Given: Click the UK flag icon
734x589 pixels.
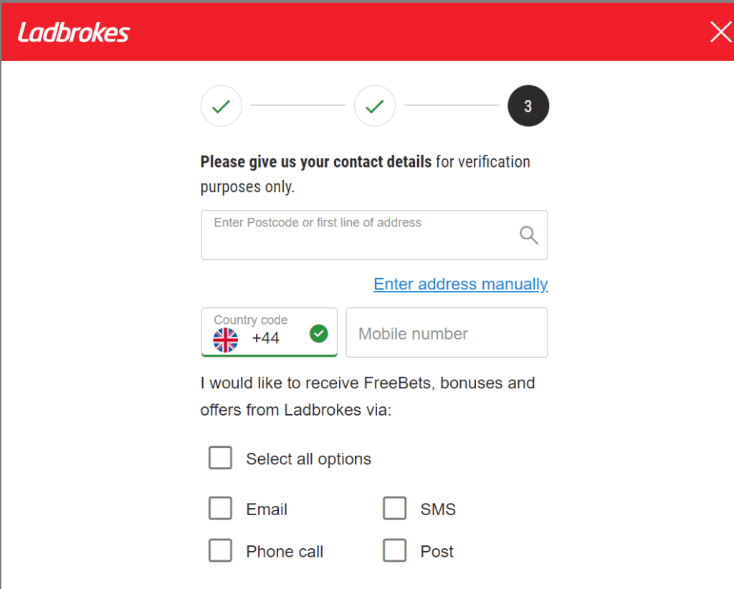Looking at the screenshot, I should pos(226,340).
